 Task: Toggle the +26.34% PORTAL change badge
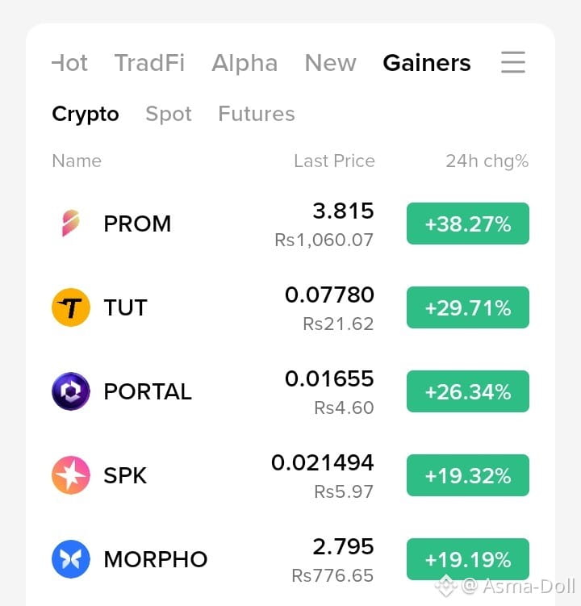[x=468, y=391]
